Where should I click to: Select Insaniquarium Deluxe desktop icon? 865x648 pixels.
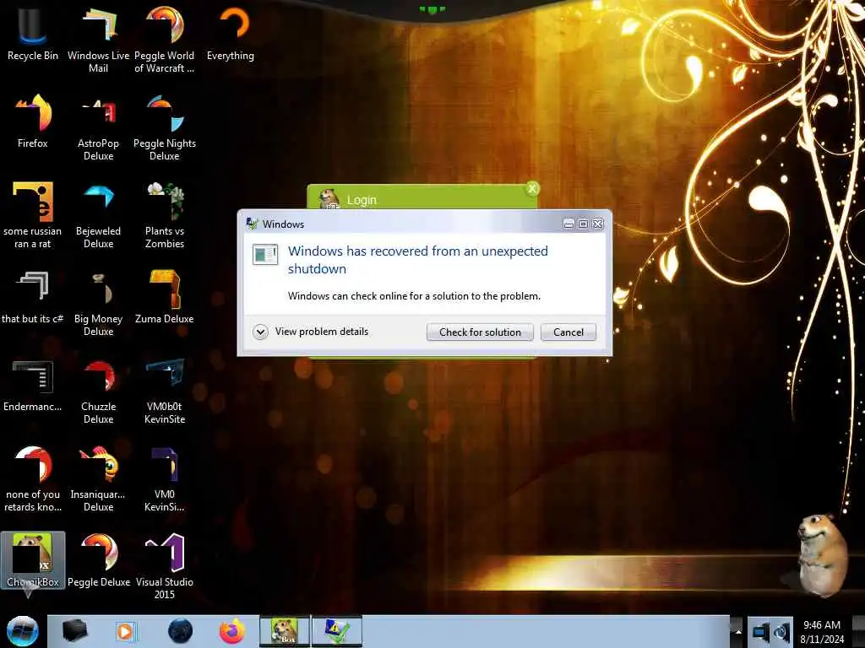(x=98, y=478)
